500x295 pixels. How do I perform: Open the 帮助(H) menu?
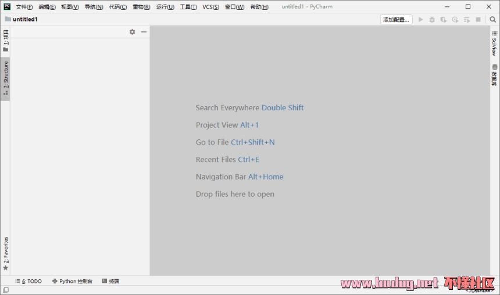(x=259, y=7)
